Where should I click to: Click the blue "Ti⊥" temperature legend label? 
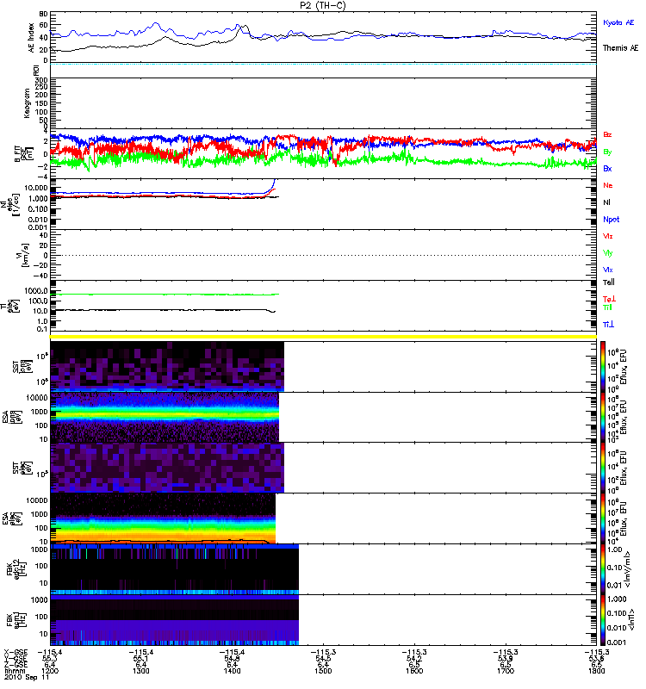tap(608, 325)
